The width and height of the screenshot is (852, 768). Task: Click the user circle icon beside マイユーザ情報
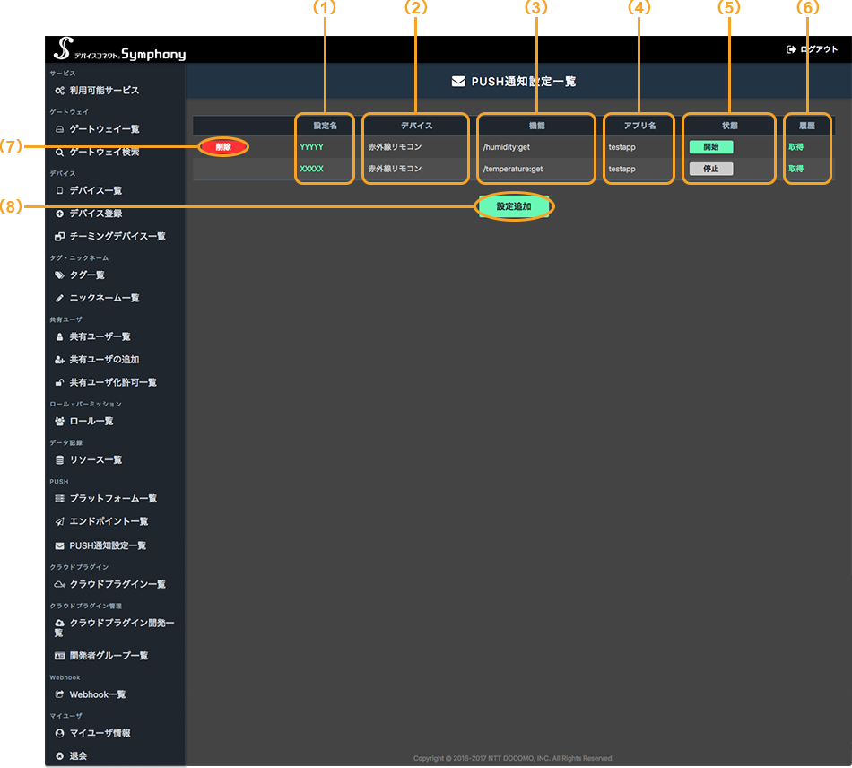(x=60, y=733)
